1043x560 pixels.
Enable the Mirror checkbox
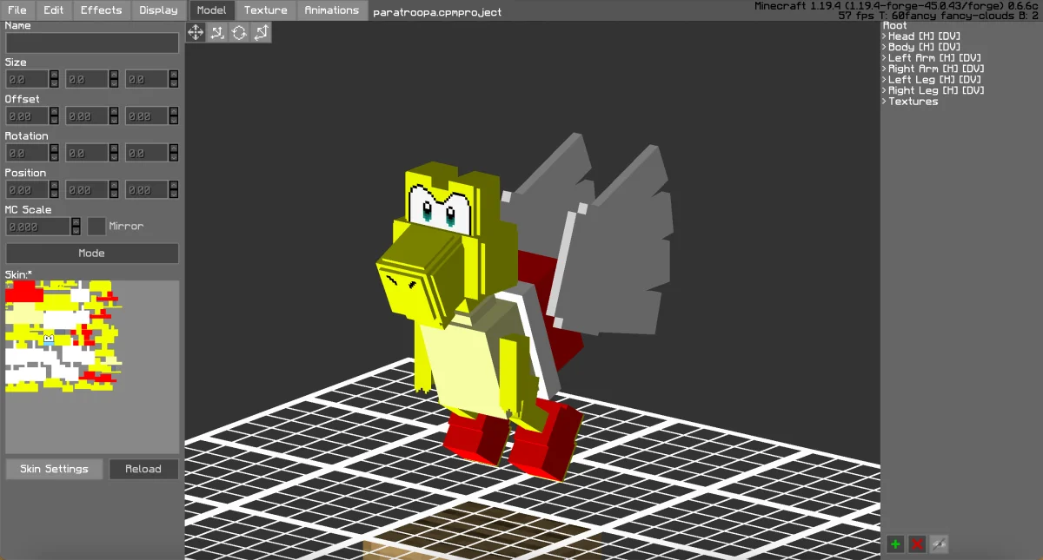tap(96, 227)
